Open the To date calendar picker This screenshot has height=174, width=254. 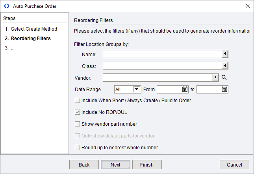tap(224, 90)
